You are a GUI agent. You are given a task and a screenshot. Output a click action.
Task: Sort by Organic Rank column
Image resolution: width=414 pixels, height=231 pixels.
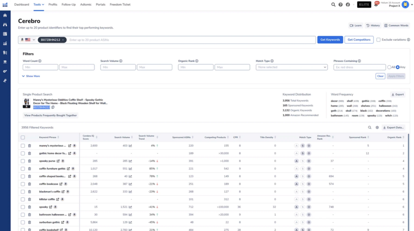click(396, 137)
